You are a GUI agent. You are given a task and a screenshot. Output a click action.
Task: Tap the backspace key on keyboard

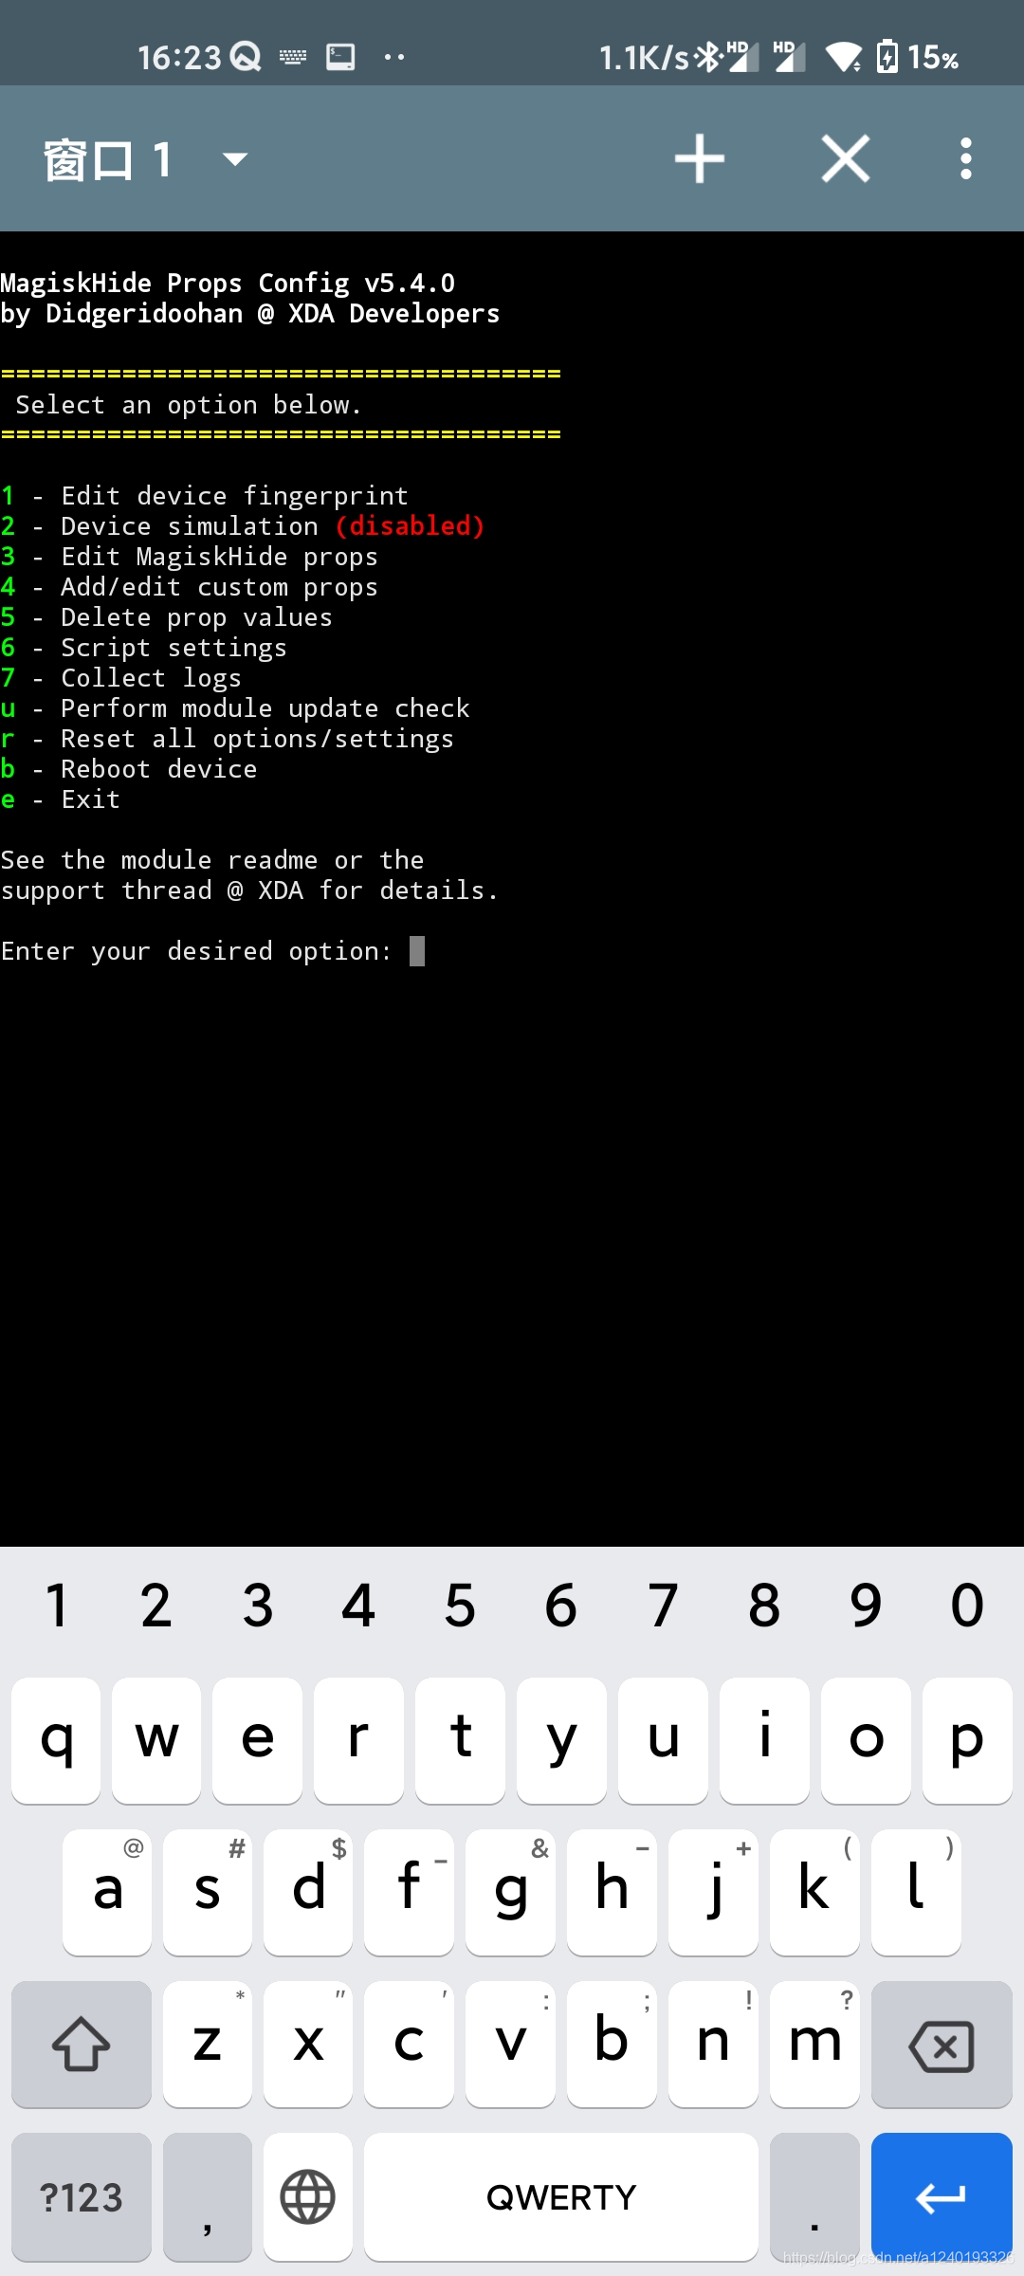pyautogui.click(x=942, y=2045)
